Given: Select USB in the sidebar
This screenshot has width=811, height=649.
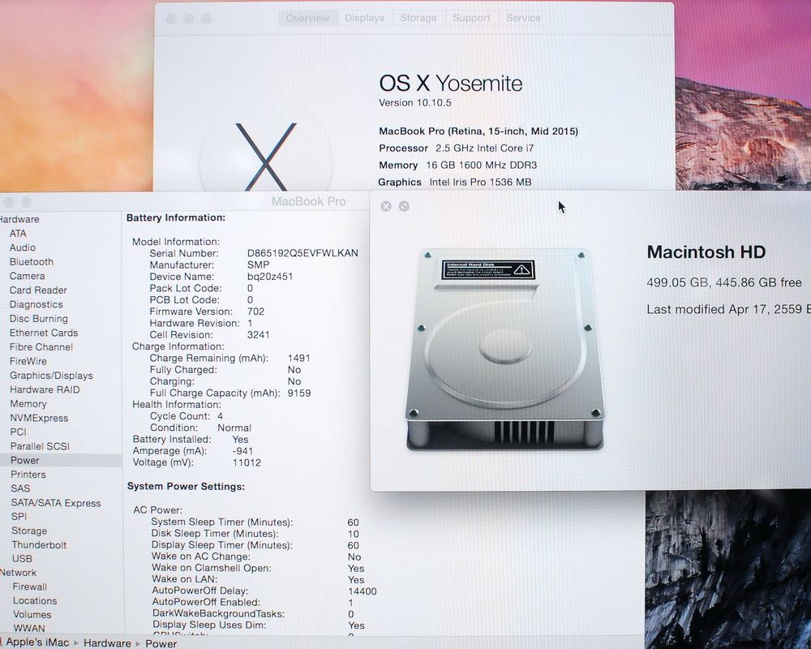Looking at the screenshot, I should (22, 558).
